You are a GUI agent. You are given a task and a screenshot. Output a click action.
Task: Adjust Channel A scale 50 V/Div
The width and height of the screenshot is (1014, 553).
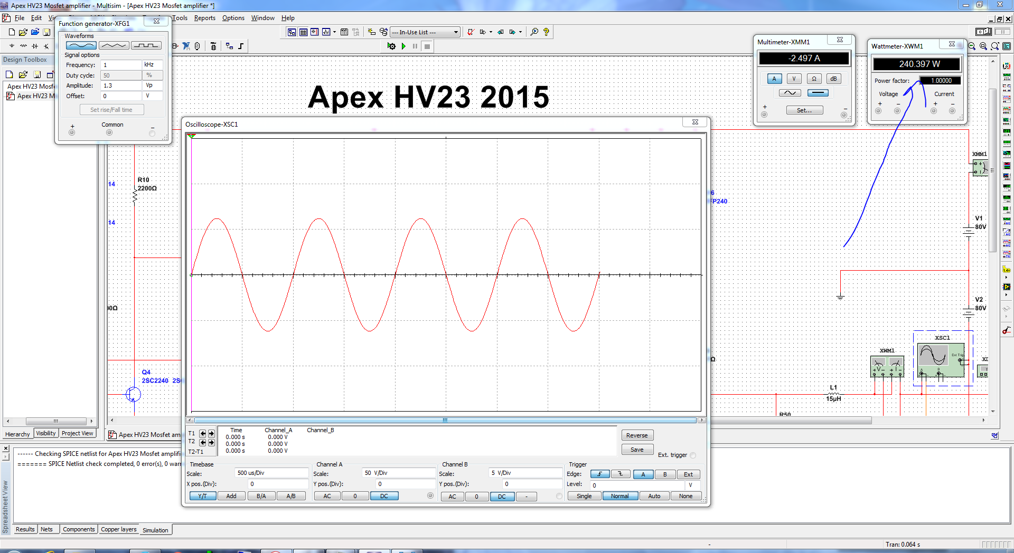(x=399, y=473)
